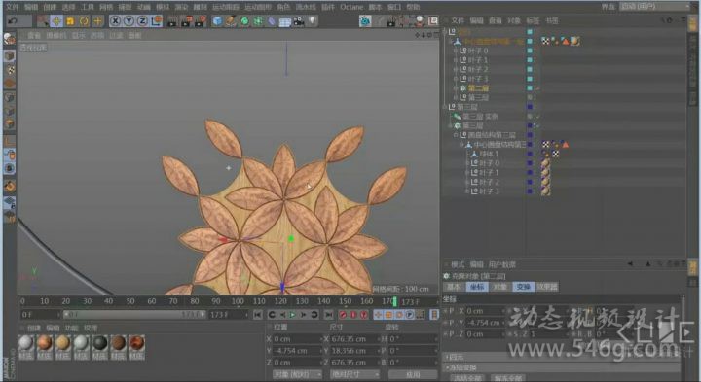
Task: Open the viewport View menu
Action: pyautogui.click(x=34, y=35)
